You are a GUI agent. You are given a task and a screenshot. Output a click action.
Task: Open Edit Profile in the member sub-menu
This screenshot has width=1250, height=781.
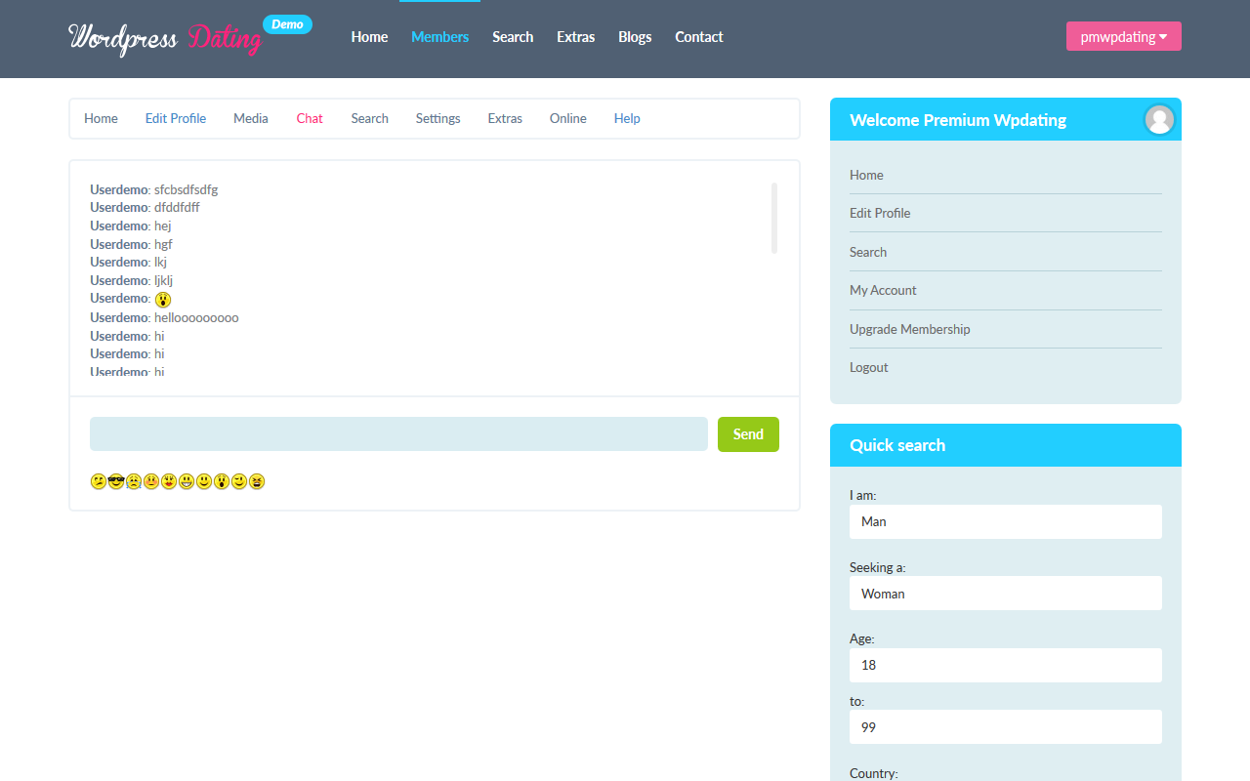(176, 118)
